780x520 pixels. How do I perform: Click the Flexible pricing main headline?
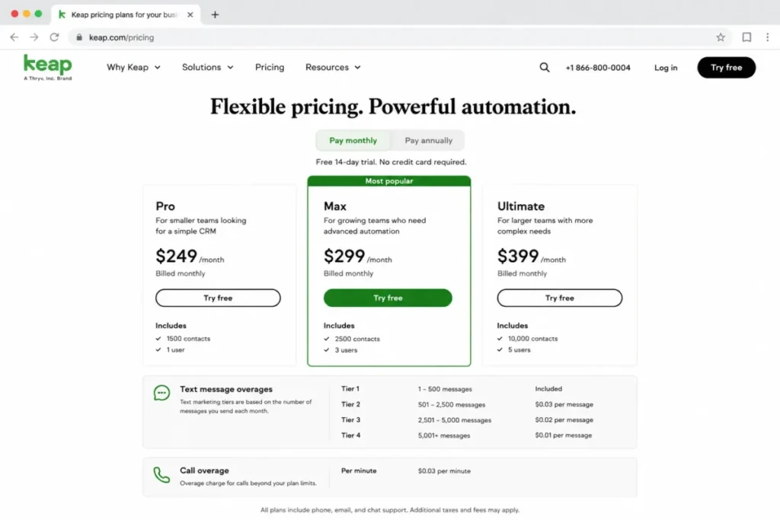tap(393, 107)
